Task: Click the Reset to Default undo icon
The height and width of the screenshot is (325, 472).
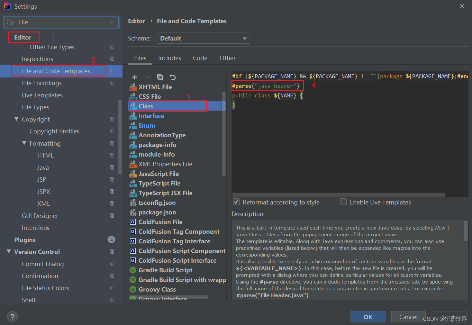Action: click(x=173, y=77)
